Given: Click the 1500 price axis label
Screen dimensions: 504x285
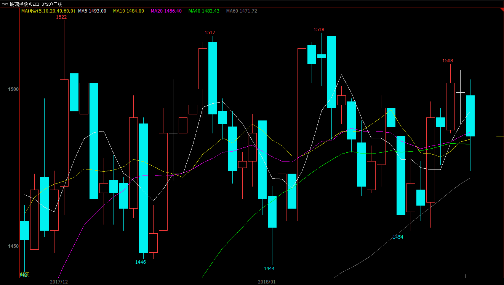Looking at the screenshot, I should (x=13, y=89).
